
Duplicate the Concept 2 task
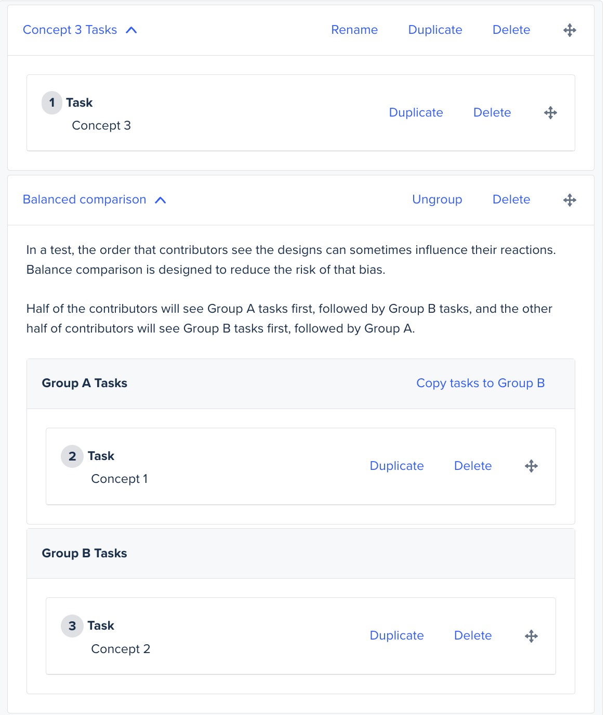(x=396, y=636)
